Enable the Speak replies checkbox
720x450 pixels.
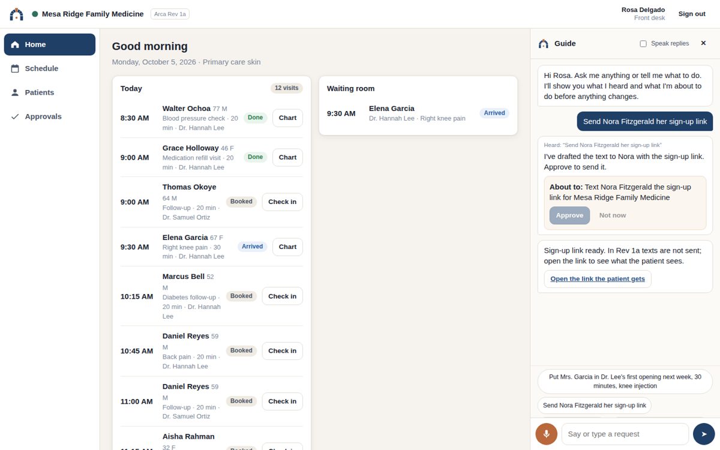(x=643, y=44)
